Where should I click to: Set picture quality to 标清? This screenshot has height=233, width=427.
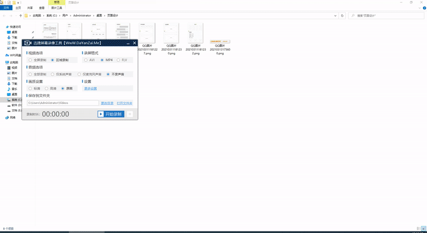click(35, 89)
